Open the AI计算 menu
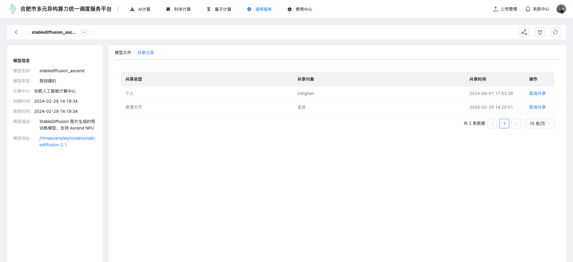Image resolution: width=573 pixels, height=262 pixels. coord(140,9)
